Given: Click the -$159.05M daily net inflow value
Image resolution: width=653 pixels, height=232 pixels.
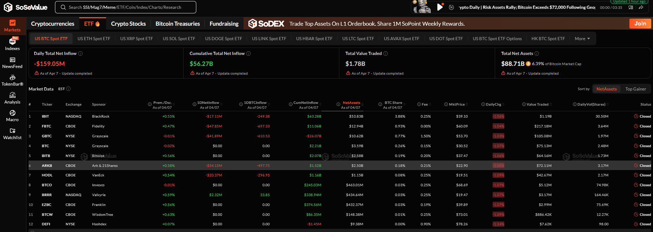Looking at the screenshot, I should tap(49, 64).
